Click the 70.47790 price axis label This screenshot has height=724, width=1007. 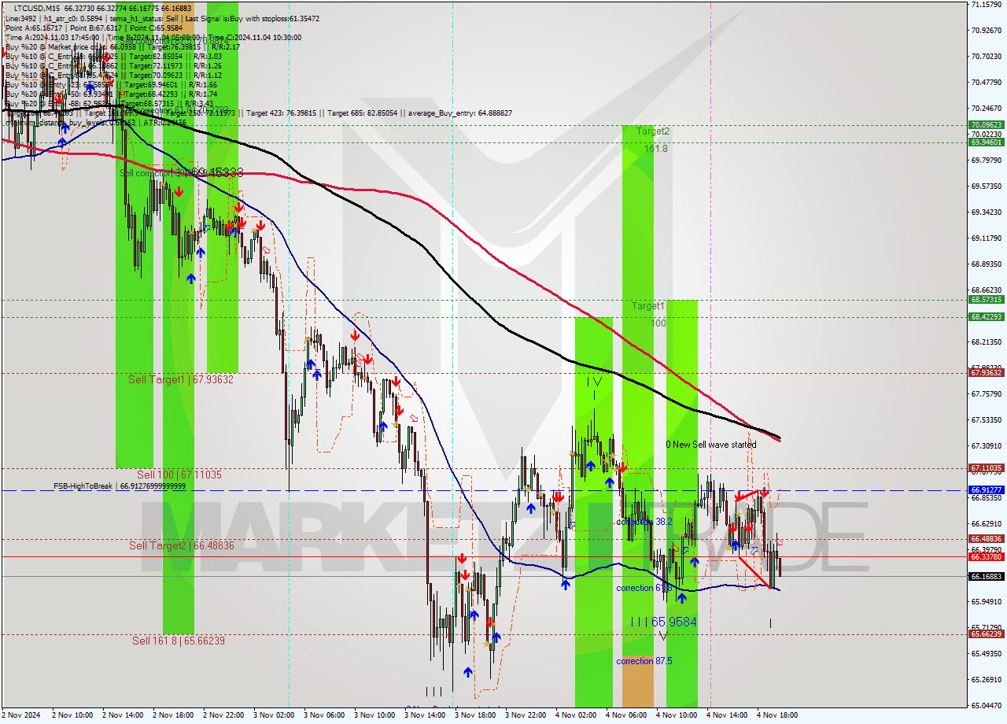coord(986,82)
